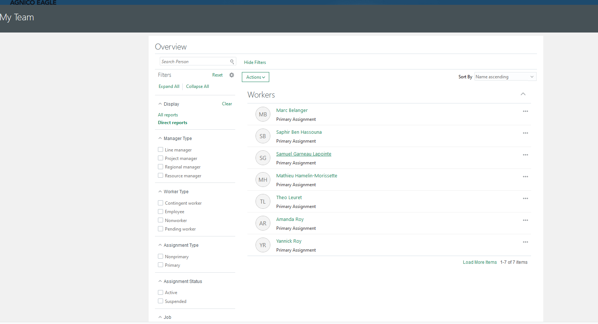Open Marc Belanger's more actions menu
The width and height of the screenshot is (598, 324).
[525, 111]
